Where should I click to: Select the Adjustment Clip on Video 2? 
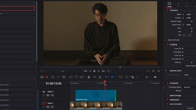coord(96,95)
